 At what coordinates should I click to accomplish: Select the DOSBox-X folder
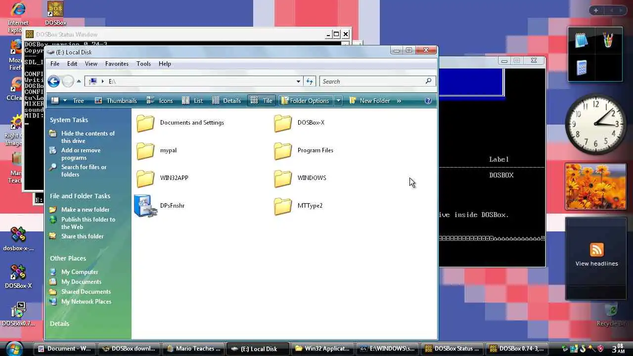coord(299,123)
